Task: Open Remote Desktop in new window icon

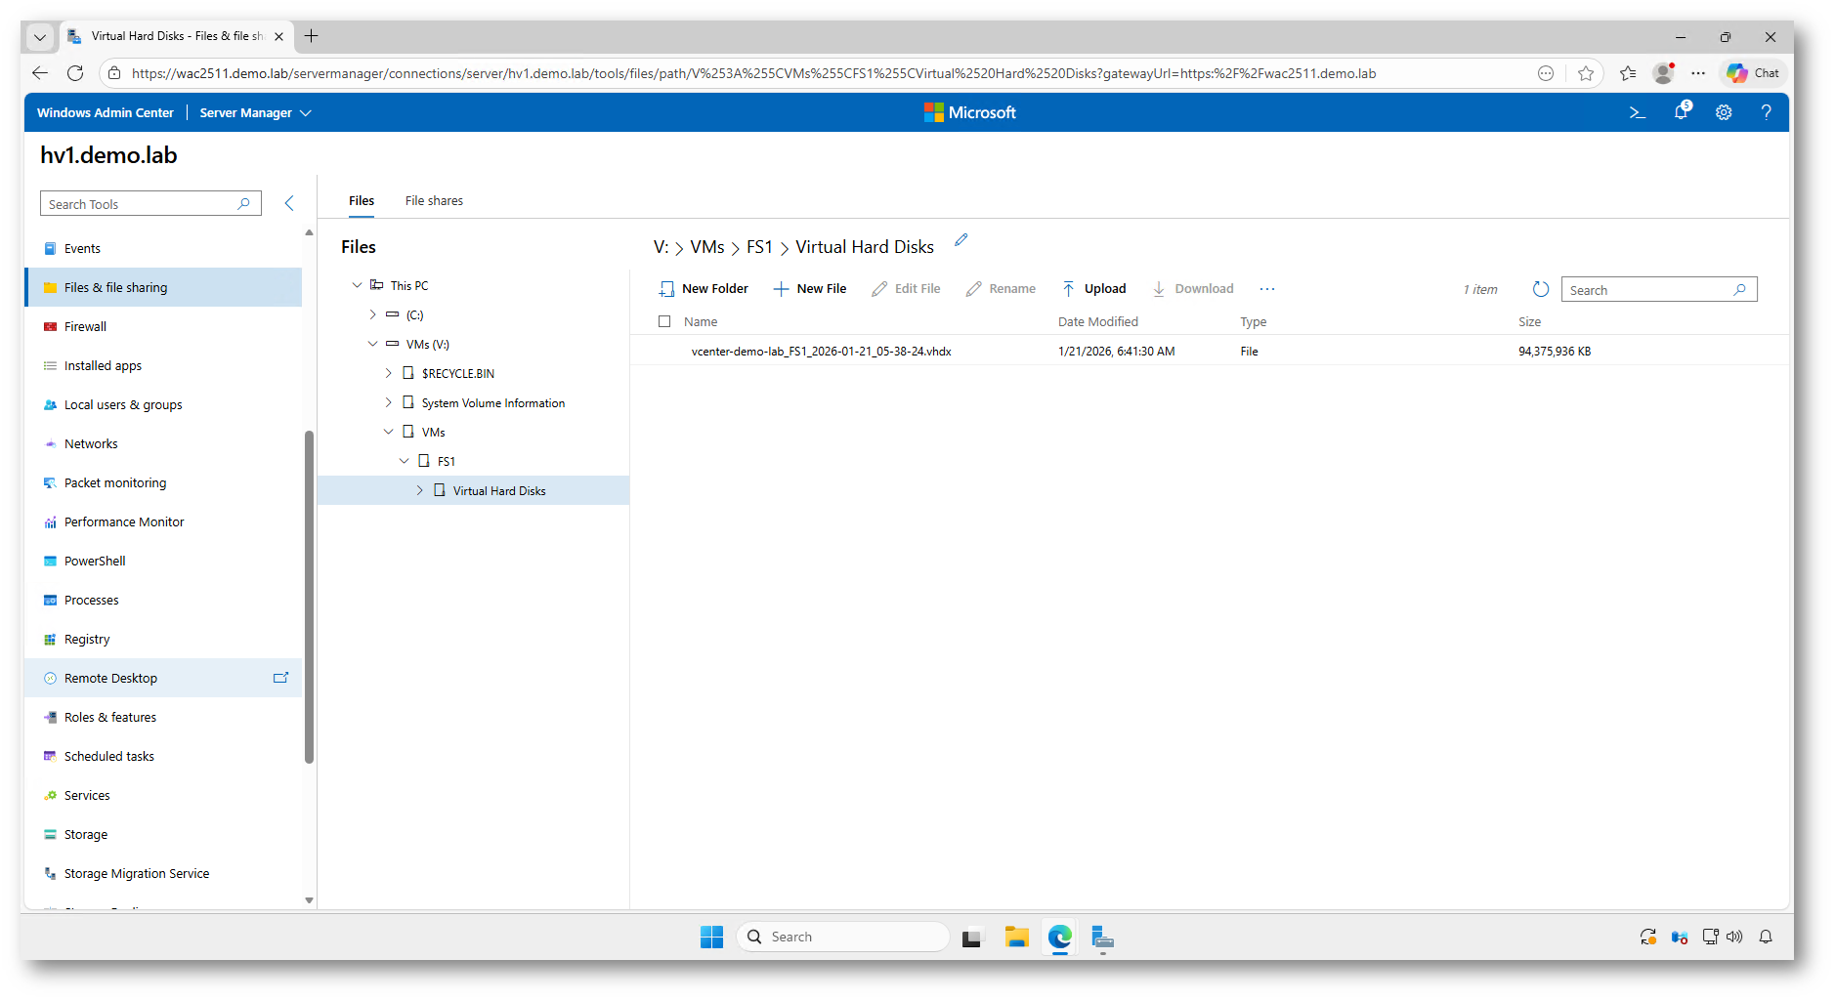Action: (x=280, y=678)
